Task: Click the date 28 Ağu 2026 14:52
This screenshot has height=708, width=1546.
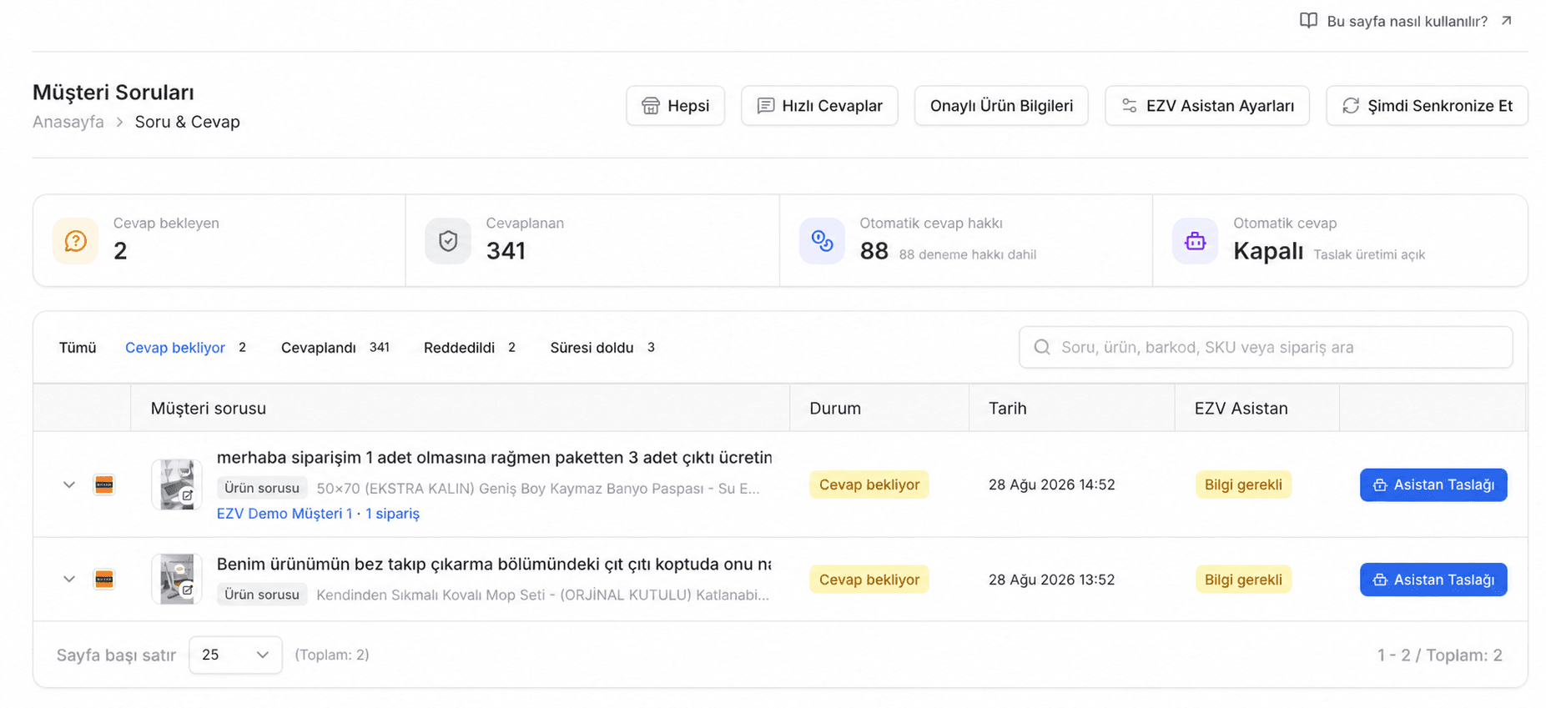Action: 1052,485
